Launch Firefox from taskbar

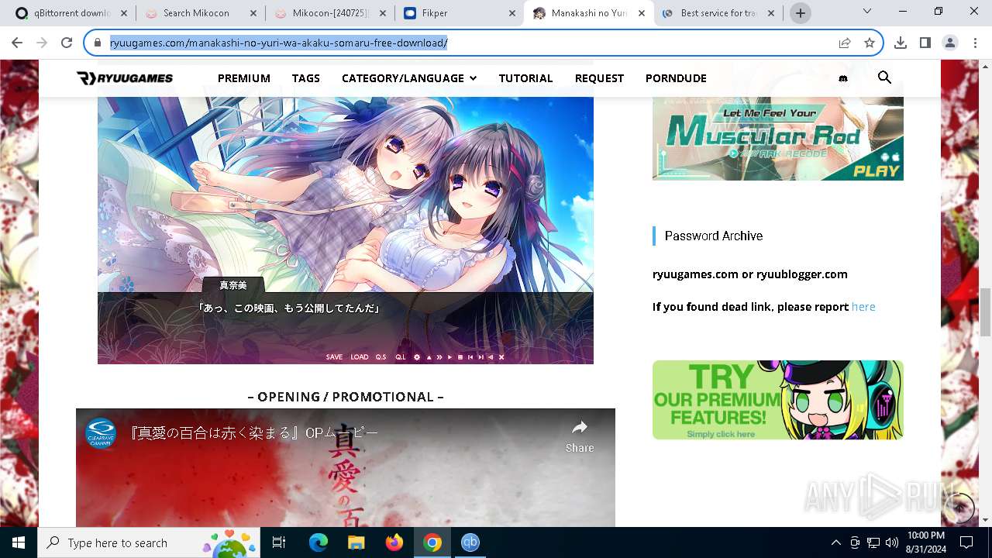coord(394,542)
